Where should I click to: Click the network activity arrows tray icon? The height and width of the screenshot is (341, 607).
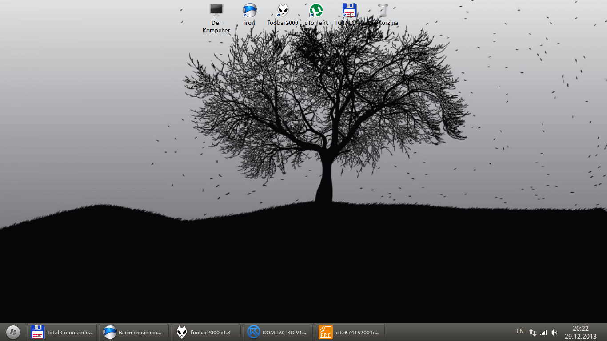(x=532, y=333)
